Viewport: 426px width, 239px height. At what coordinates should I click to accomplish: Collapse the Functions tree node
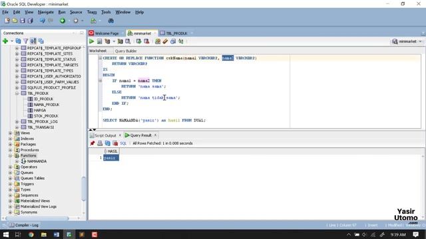tap(11, 155)
